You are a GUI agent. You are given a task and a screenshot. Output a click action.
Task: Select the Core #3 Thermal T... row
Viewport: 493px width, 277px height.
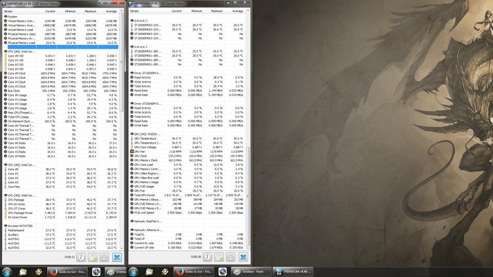[61, 139]
